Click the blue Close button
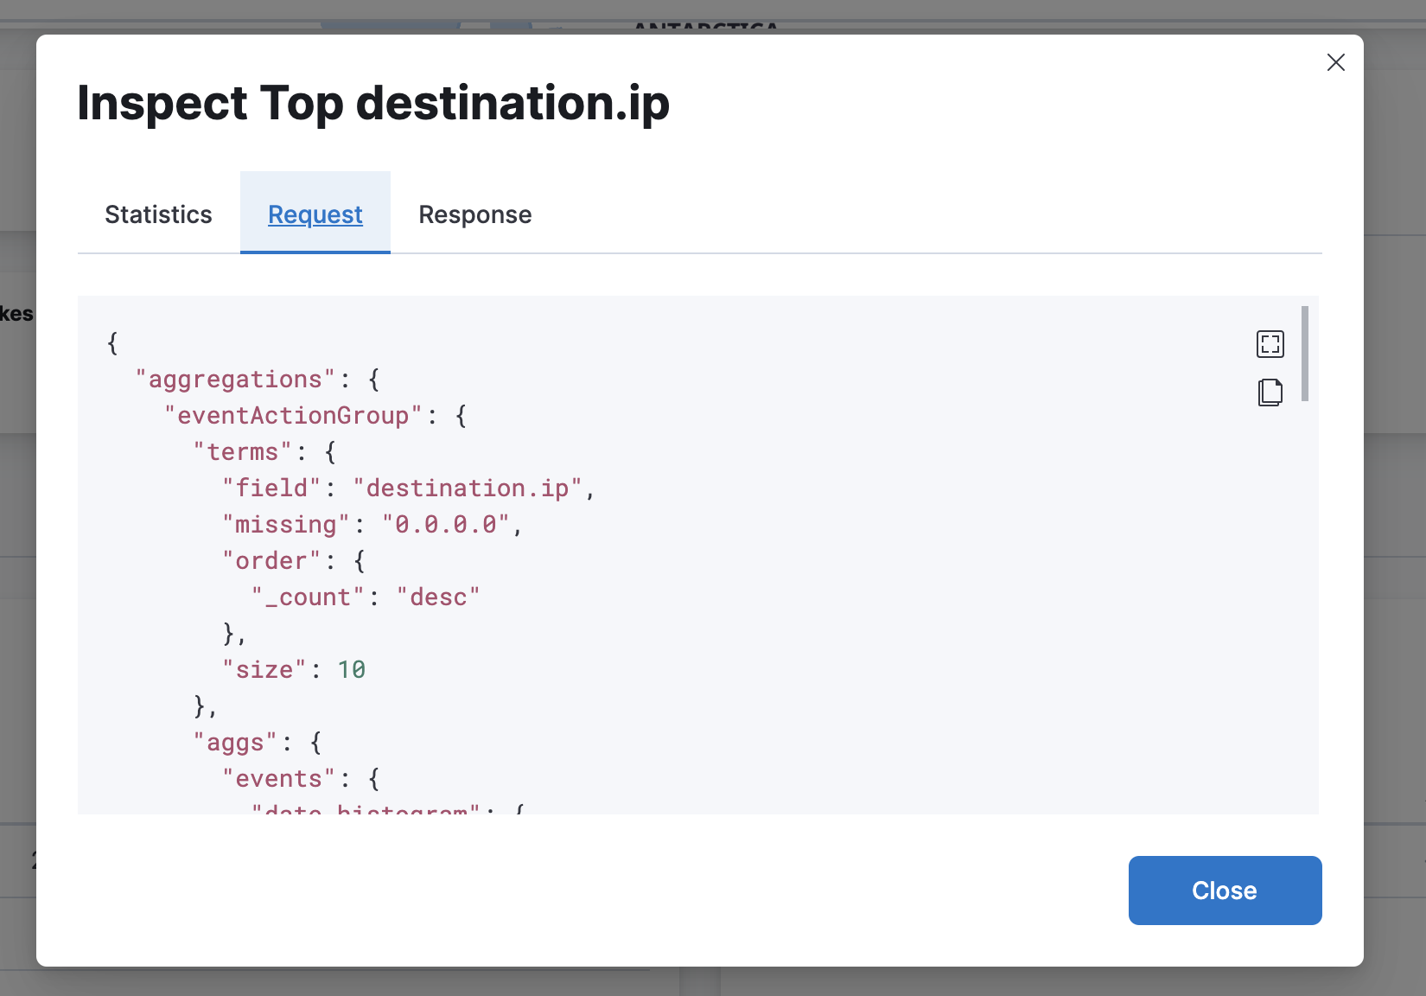Viewport: 1426px width, 996px height. [x=1225, y=891]
